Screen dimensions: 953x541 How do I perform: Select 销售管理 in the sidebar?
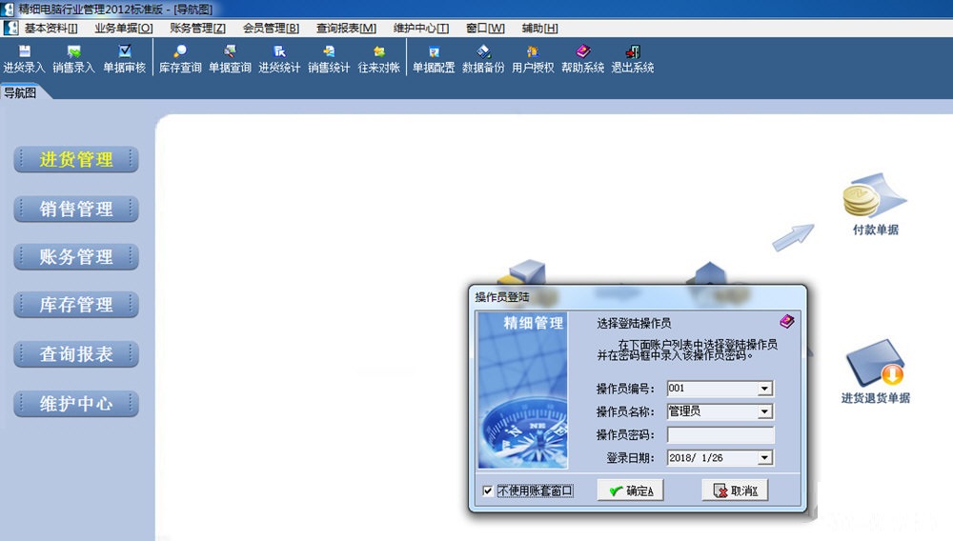tap(76, 209)
